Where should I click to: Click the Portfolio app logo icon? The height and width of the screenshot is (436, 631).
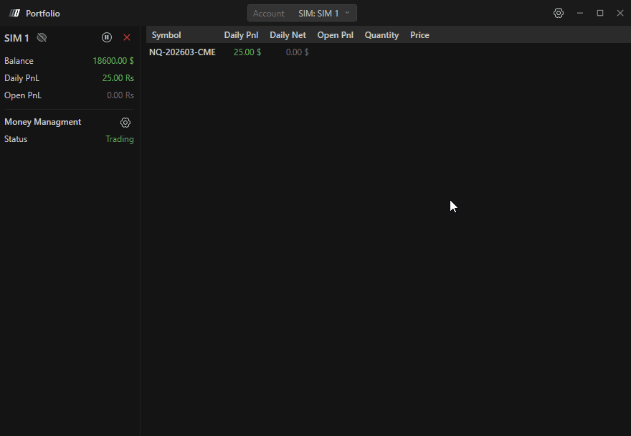tap(15, 14)
